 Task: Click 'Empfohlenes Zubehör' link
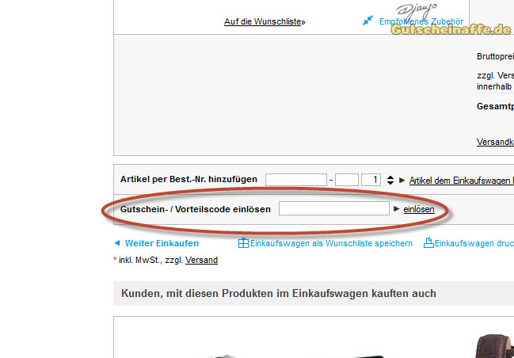421,21
